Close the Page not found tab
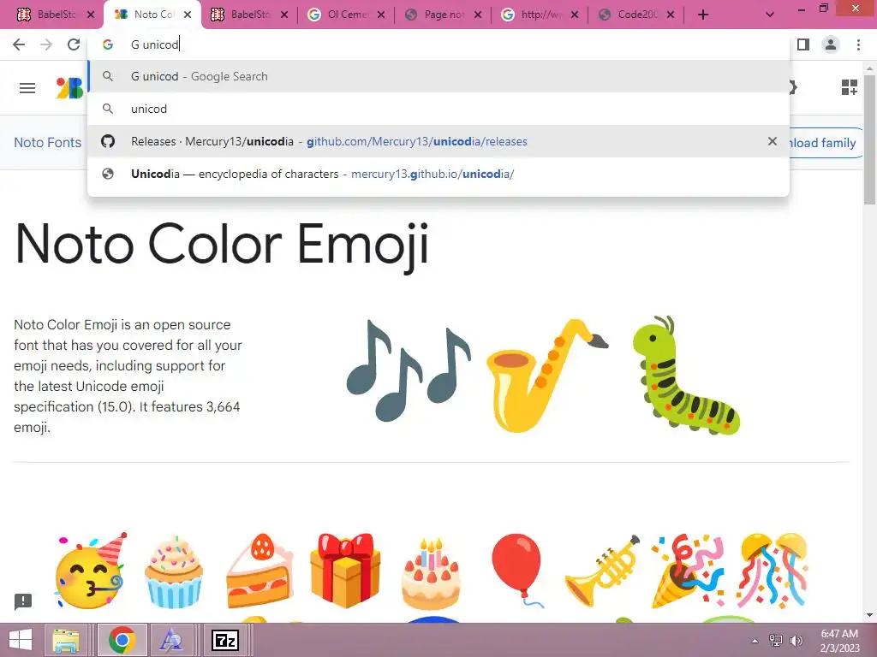This screenshot has width=877, height=657. click(478, 15)
